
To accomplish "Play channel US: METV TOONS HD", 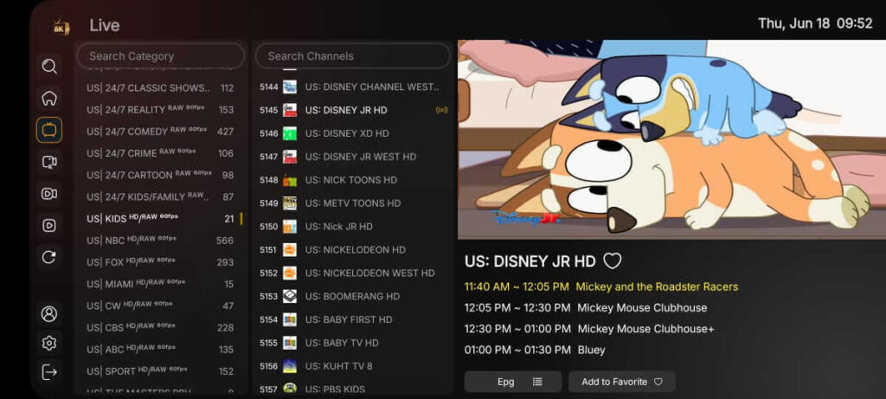I will pyautogui.click(x=353, y=203).
